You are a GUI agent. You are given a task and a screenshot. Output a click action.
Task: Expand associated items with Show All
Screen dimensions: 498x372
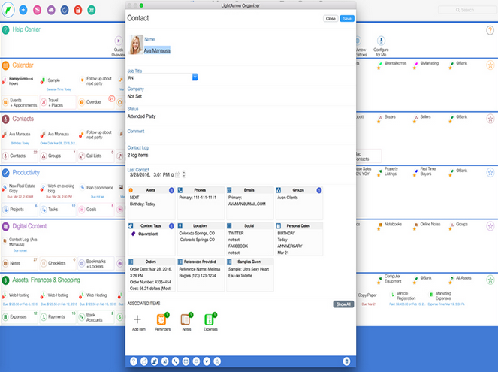343,304
